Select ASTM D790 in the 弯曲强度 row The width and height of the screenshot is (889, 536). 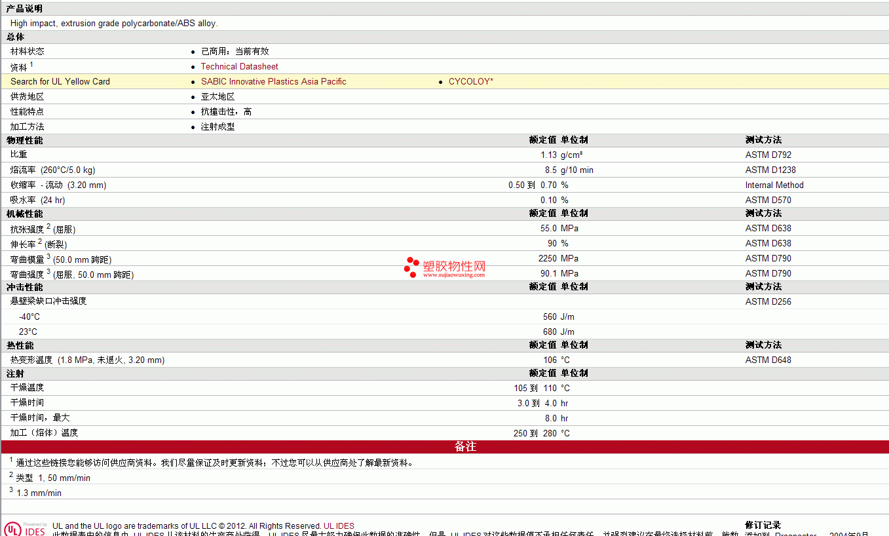[768, 273]
